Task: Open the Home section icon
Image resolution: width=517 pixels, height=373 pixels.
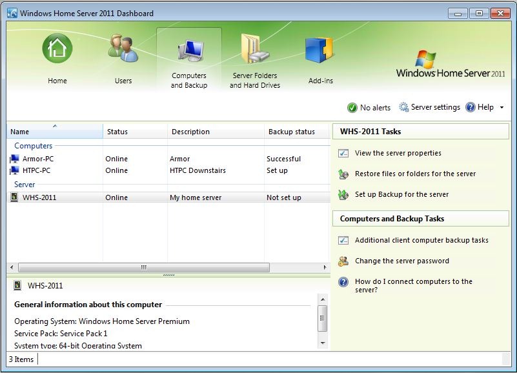Action: pyautogui.click(x=57, y=48)
